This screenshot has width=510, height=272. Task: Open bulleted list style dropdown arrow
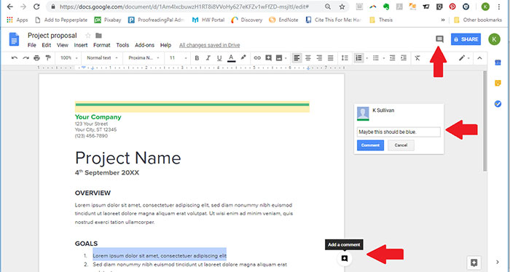(x=384, y=58)
